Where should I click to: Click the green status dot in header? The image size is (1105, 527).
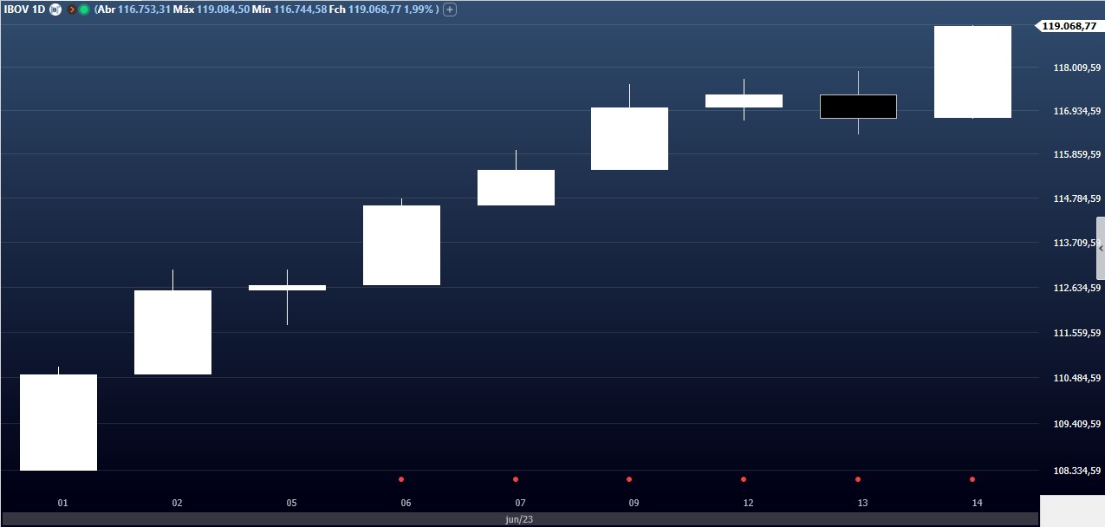84,10
